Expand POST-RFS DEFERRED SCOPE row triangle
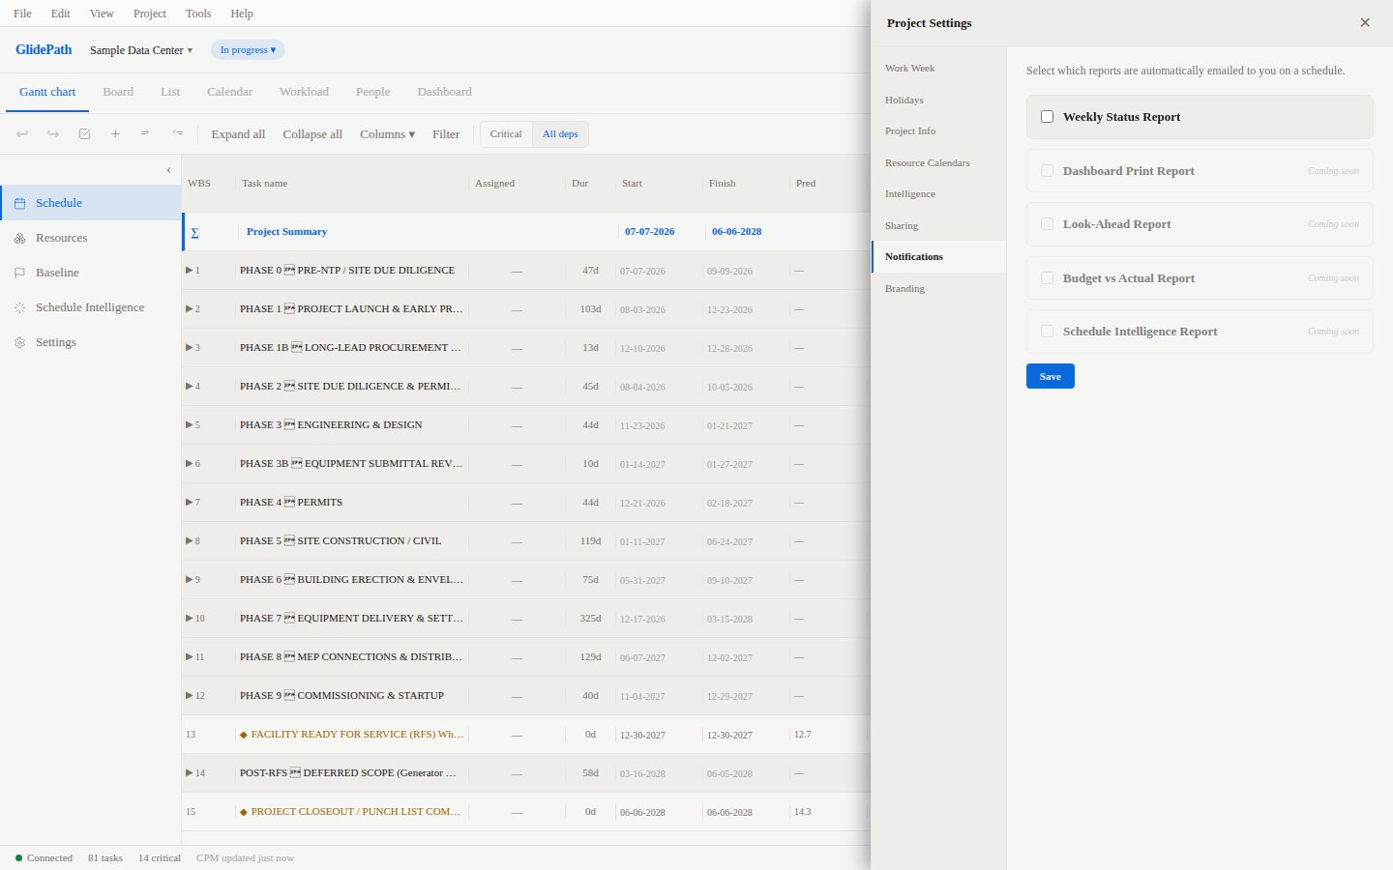This screenshot has width=1393, height=870. pyautogui.click(x=190, y=772)
